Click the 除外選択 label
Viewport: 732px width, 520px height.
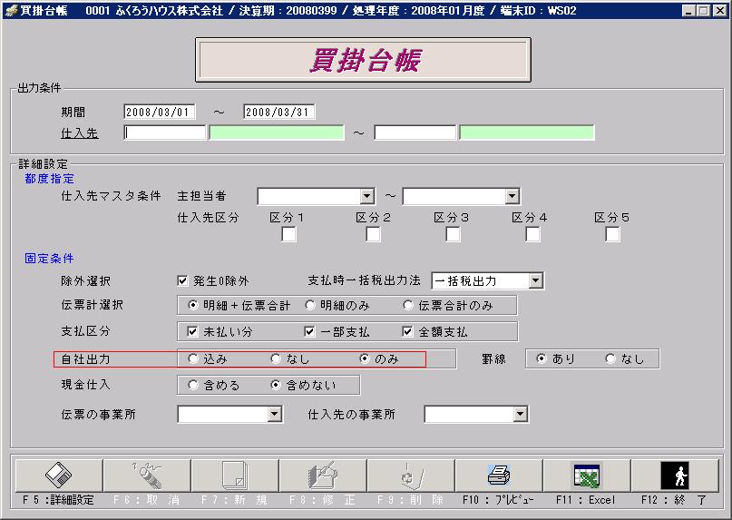[86, 280]
